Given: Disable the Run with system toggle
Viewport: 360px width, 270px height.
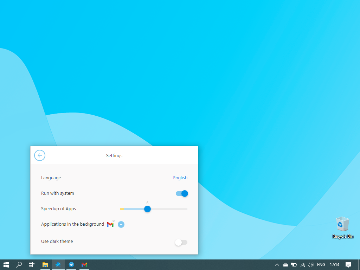Looking at the screenshot, I should tap(182, 193).
